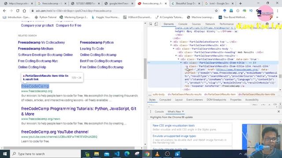Screen dimensions: 282x158
Task: Select the element inspector picker icon
Action: click(x=151, y=24)
